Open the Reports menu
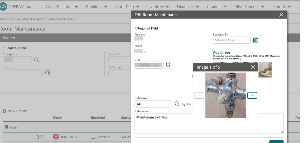This screenshot has width=304, height=143. (x=282, y=7)
